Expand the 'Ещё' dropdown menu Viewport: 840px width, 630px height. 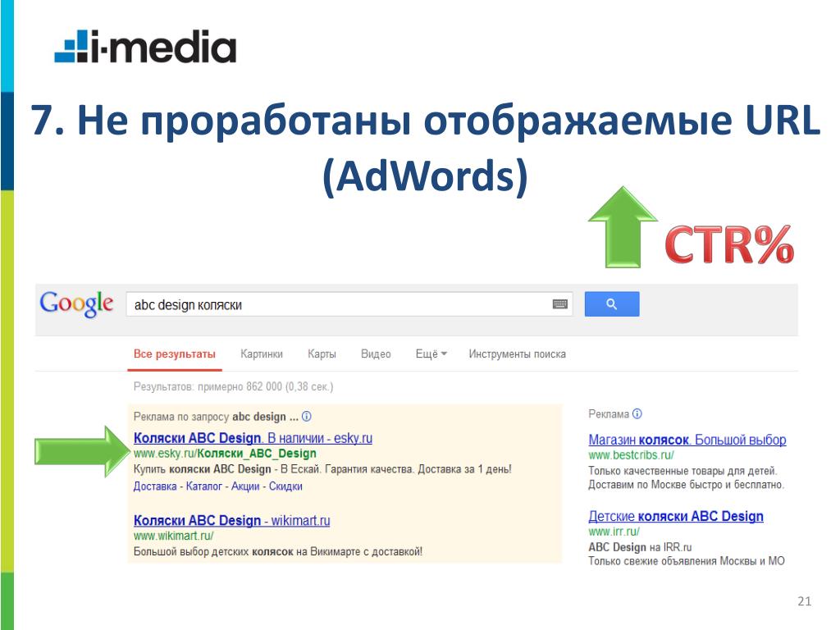pos(431,354)
